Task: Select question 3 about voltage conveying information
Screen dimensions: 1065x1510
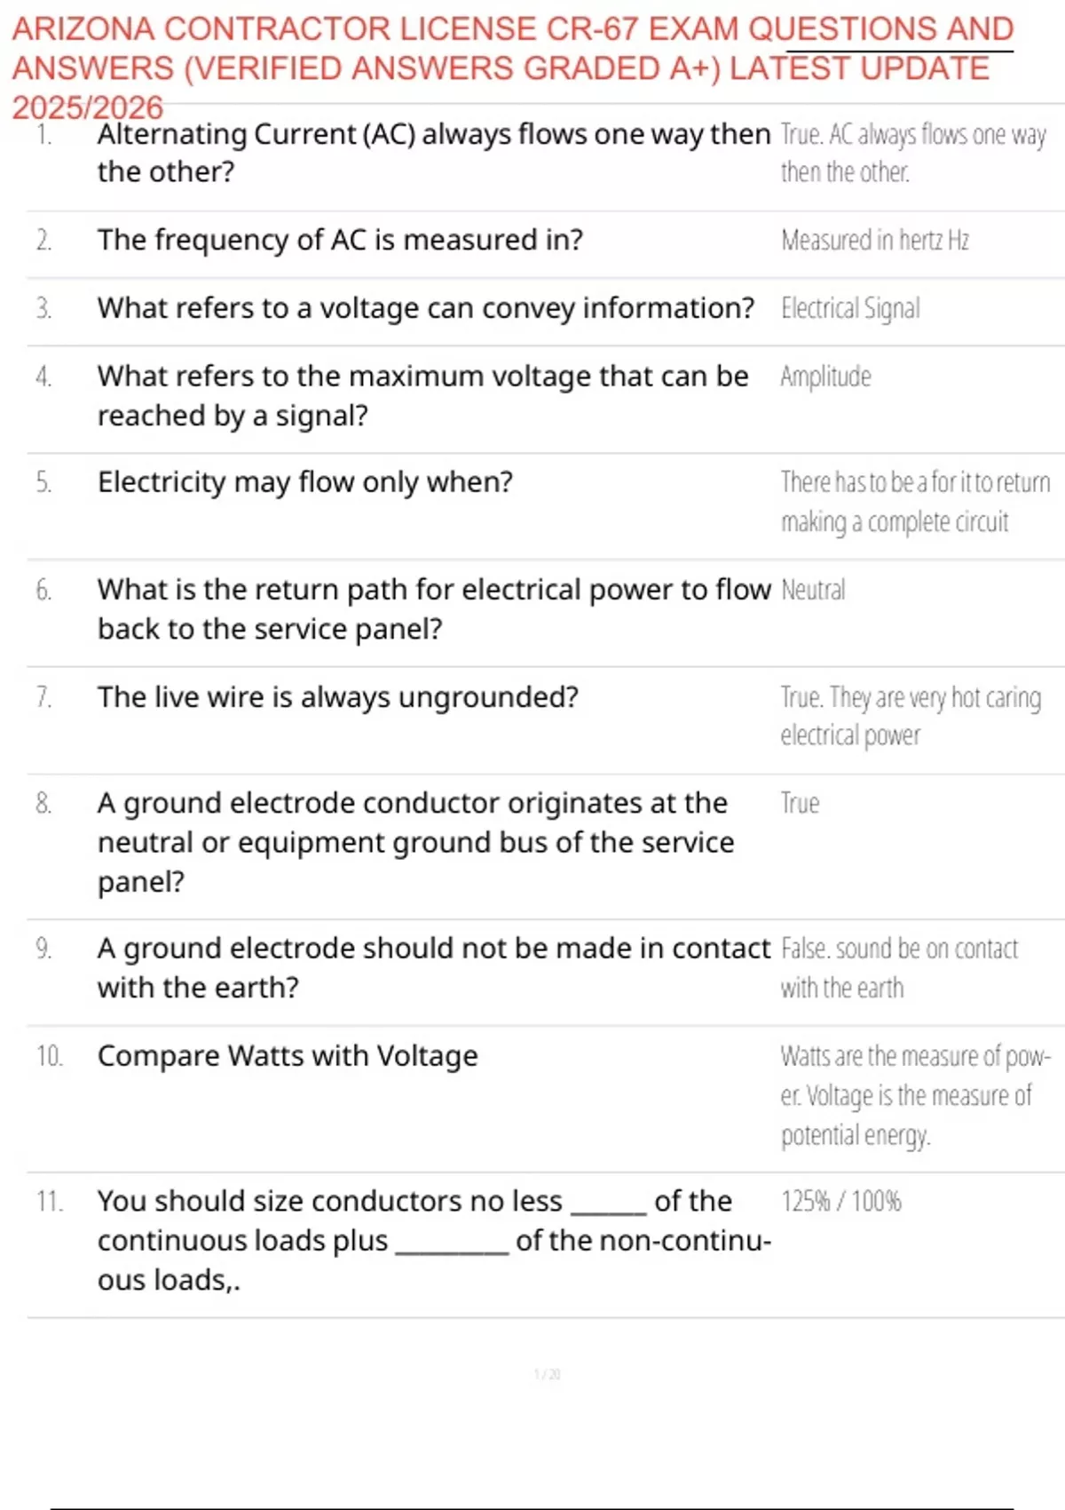Action: (425, 308)
